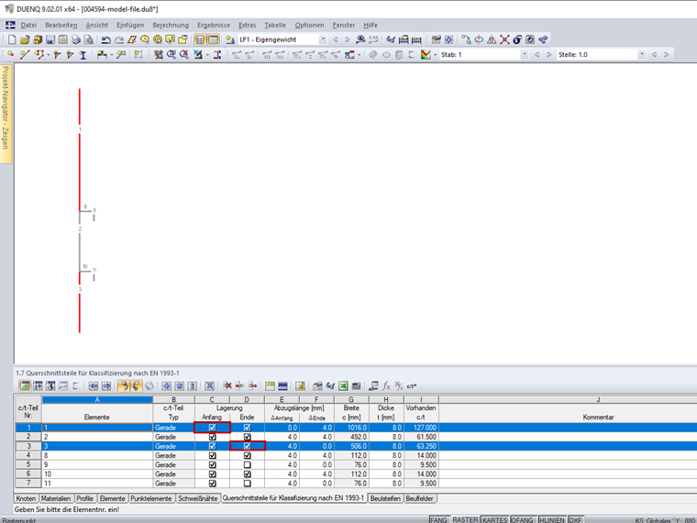Open the LF1 - Eigengewicht load case dropdown
This screenshot has width=697, height=523.
(x=323, y=39)
